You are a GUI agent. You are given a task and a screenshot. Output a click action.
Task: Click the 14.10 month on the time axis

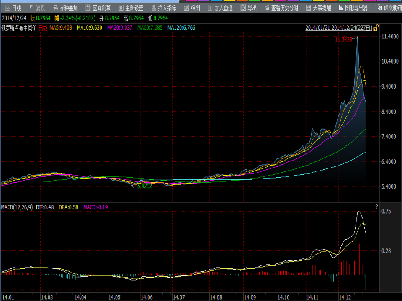click(x=283, y=297)
